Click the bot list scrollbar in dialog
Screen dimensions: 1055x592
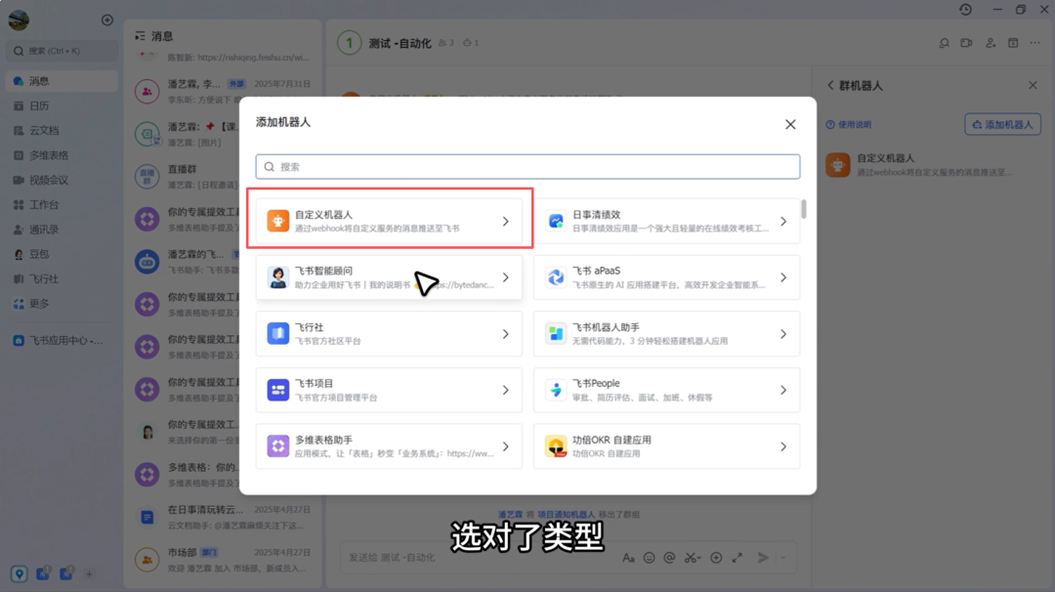pos(803,208)
